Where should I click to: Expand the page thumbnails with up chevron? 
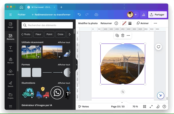point(122,103)
